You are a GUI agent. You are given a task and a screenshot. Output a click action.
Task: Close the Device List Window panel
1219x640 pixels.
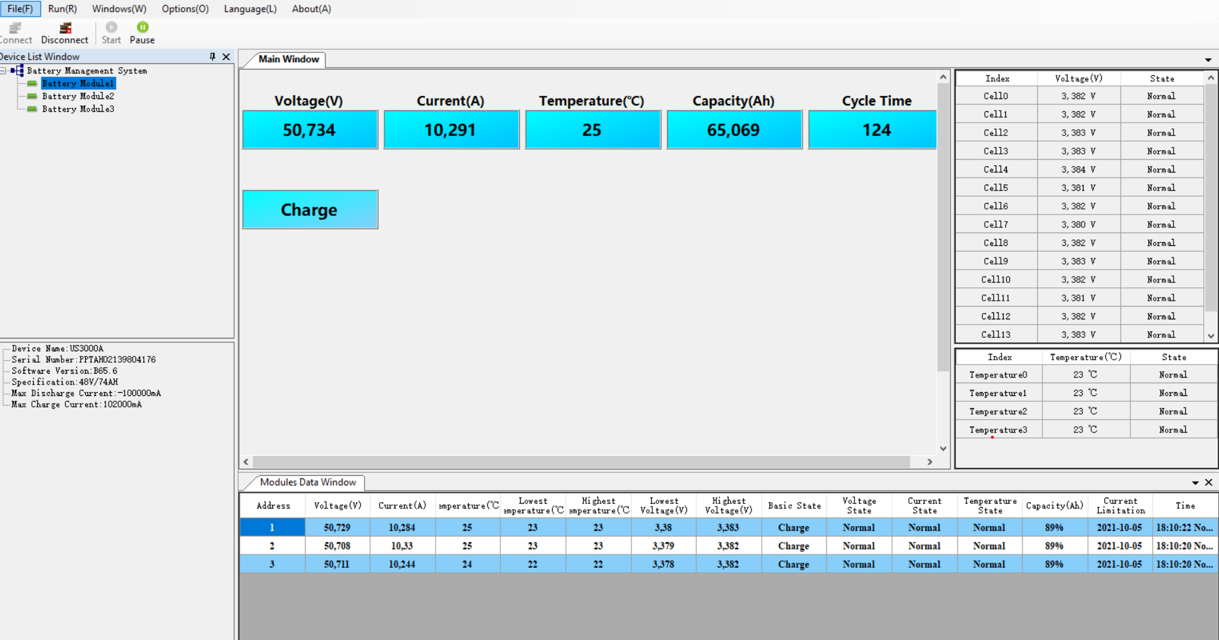coord(226,57)
